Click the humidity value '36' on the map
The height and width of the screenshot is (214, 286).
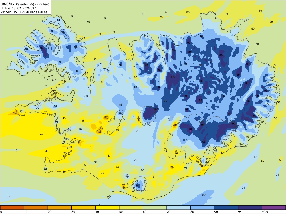(x=139, y=119)
